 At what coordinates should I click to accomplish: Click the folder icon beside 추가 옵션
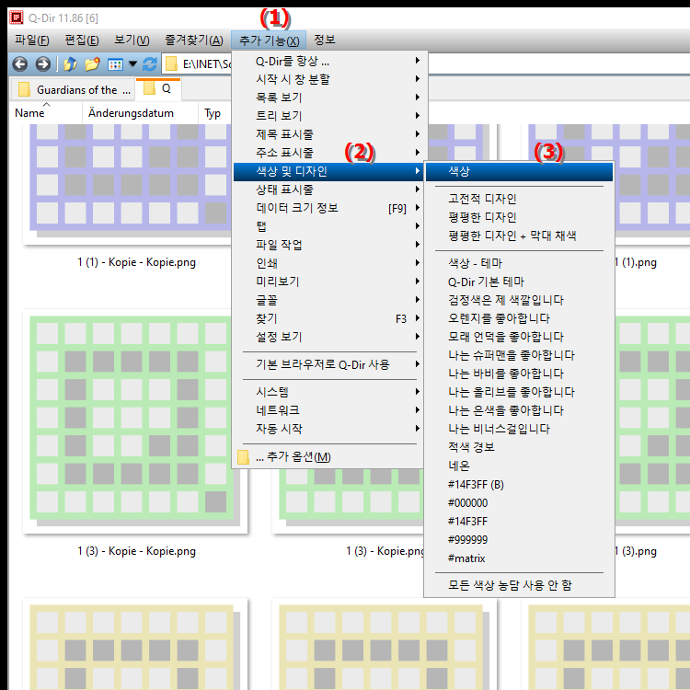(x=244, y=457)
